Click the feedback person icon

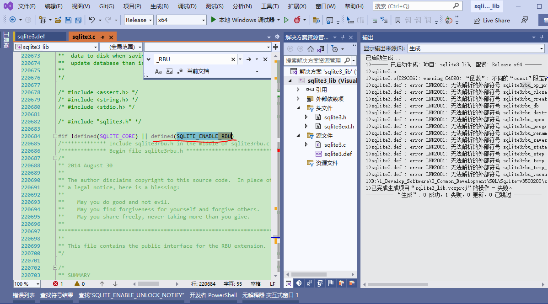(x=525, y=20)
